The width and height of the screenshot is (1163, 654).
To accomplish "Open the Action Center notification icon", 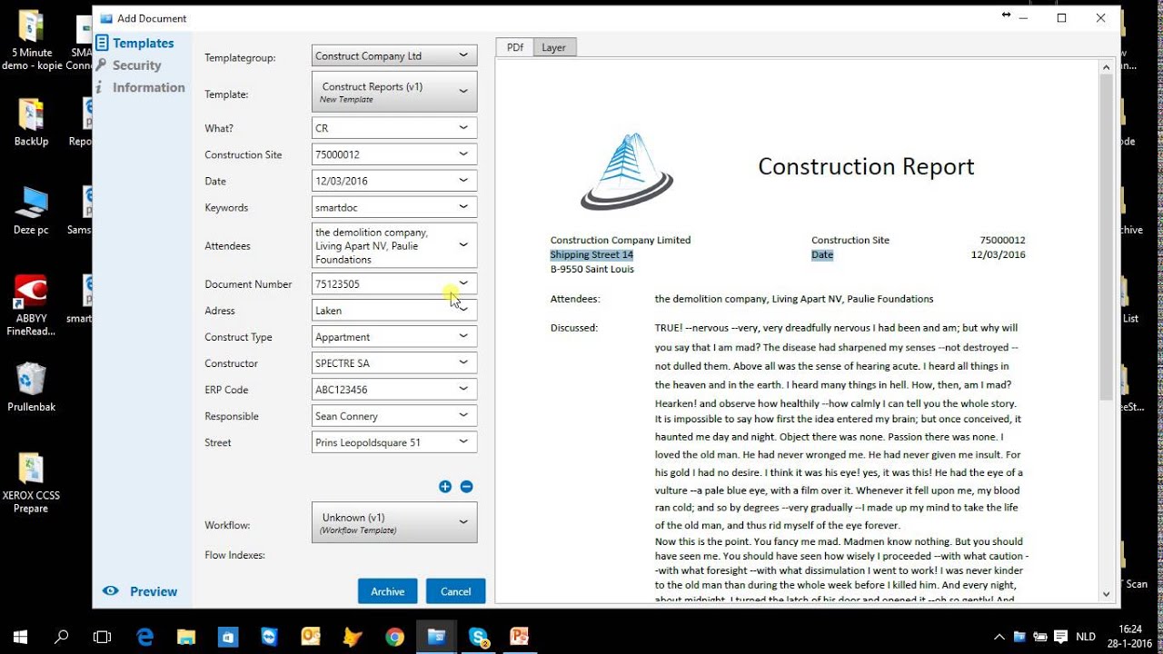I will [1062, 637].
